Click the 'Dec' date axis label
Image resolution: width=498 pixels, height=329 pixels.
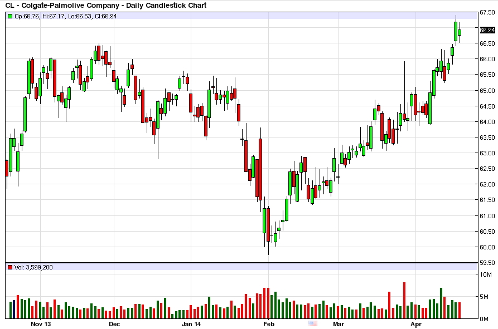pyautogui.click(x=114, y=324)
